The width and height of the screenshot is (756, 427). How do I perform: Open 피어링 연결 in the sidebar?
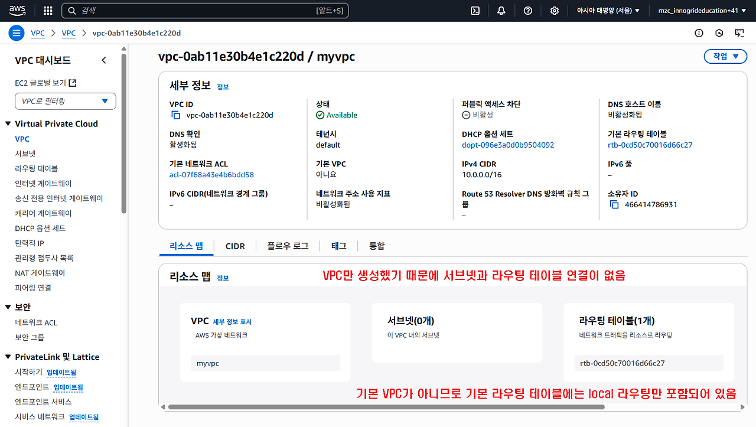(33, 288)
